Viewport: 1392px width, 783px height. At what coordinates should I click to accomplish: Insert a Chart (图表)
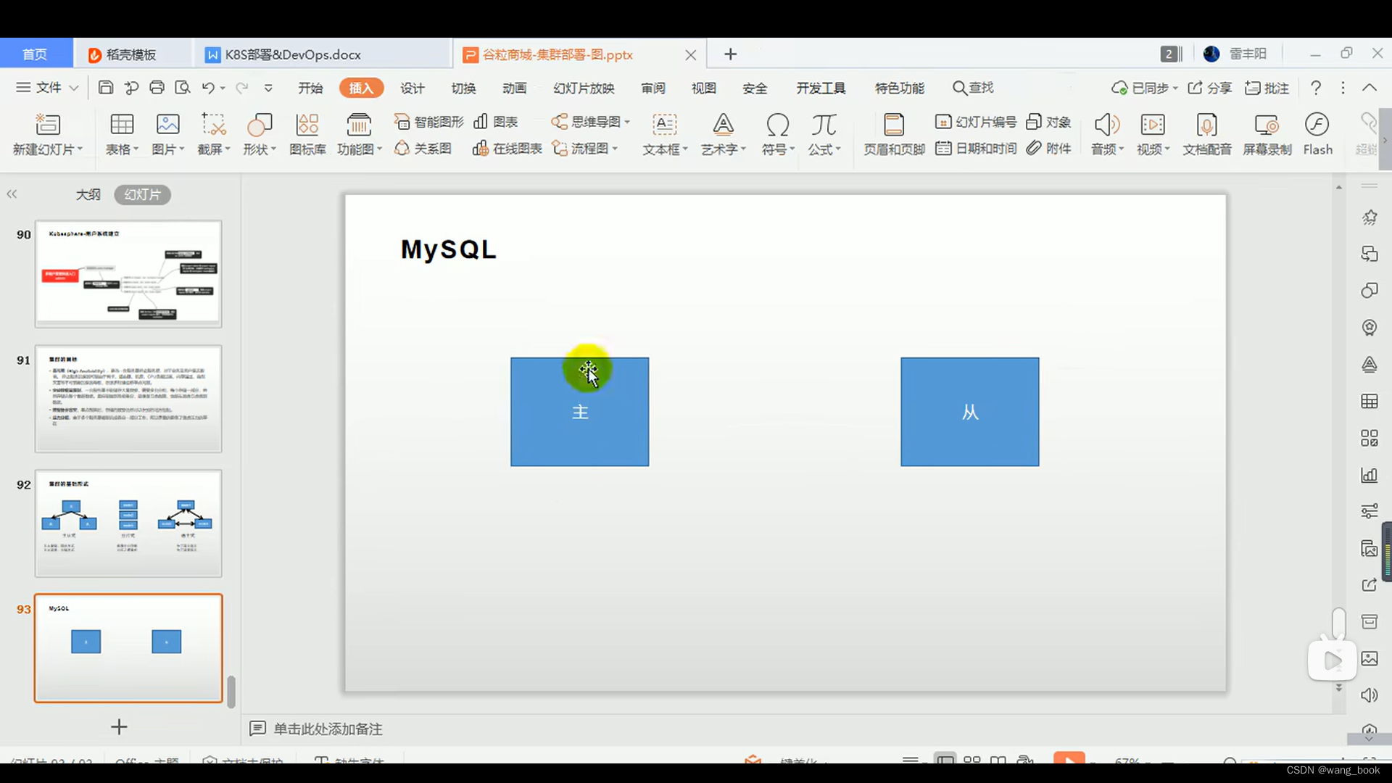pos(495,122)
